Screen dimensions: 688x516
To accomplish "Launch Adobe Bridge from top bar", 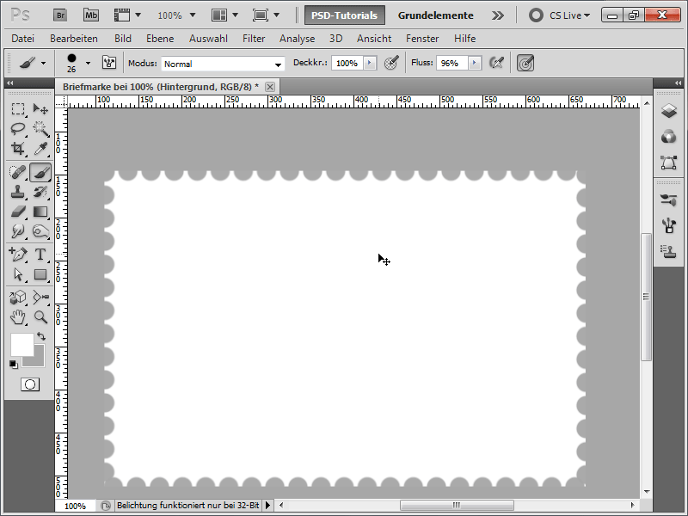I will coord(60,15).
